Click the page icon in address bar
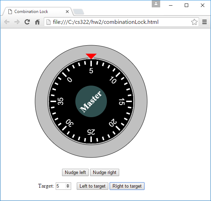 coord(48,22)
